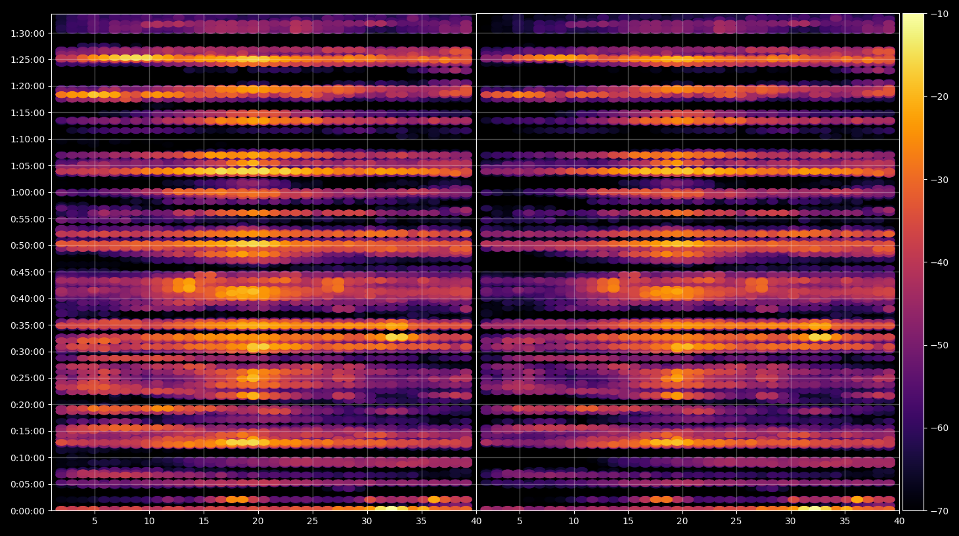Select x-axis label 20 under right plot
Screen dimensions: 959x536
682,522
